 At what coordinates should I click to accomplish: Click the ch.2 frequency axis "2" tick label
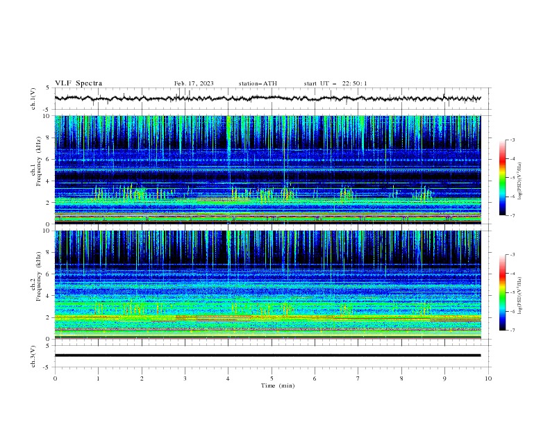pyautogui.click(x=48, y=317)
